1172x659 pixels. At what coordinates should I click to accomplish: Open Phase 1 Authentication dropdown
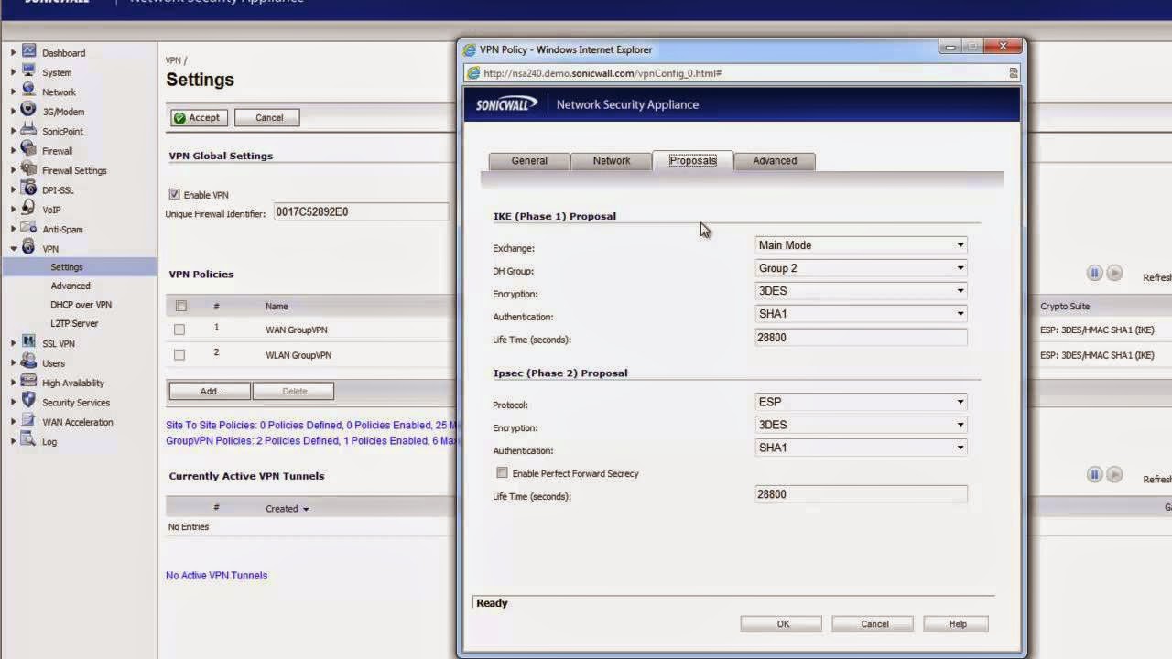861,314
